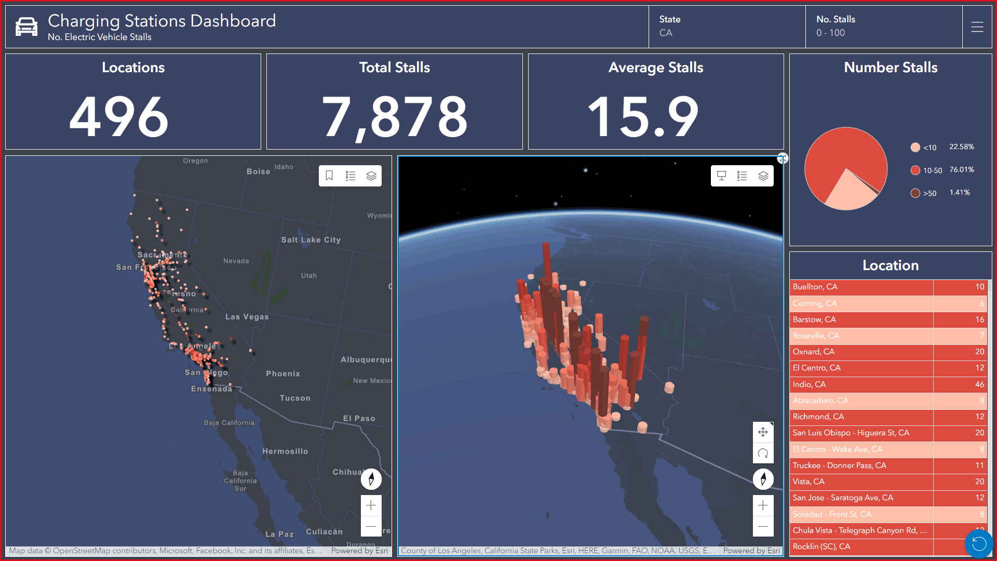Reset compass orientation on 3D scene
The height and width of the screenshot is (561, 997).
(x=763, y=479)
